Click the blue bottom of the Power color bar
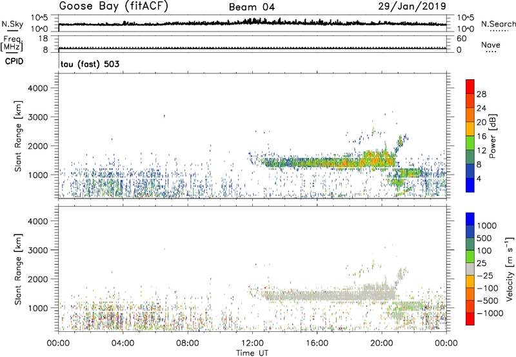 (x=470, y=185)
